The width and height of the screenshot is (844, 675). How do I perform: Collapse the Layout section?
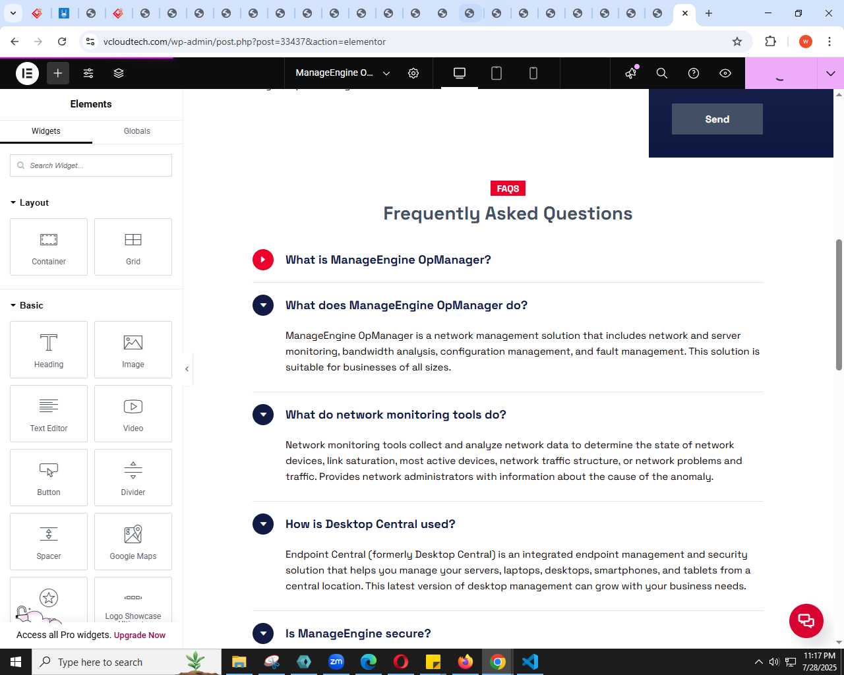tap(30, 202)
